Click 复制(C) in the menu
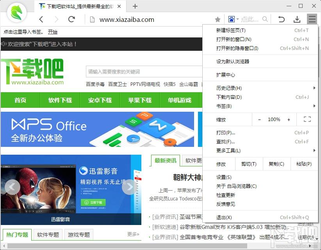The width and height of the screenshot is (321, 250). coord(276,164)
